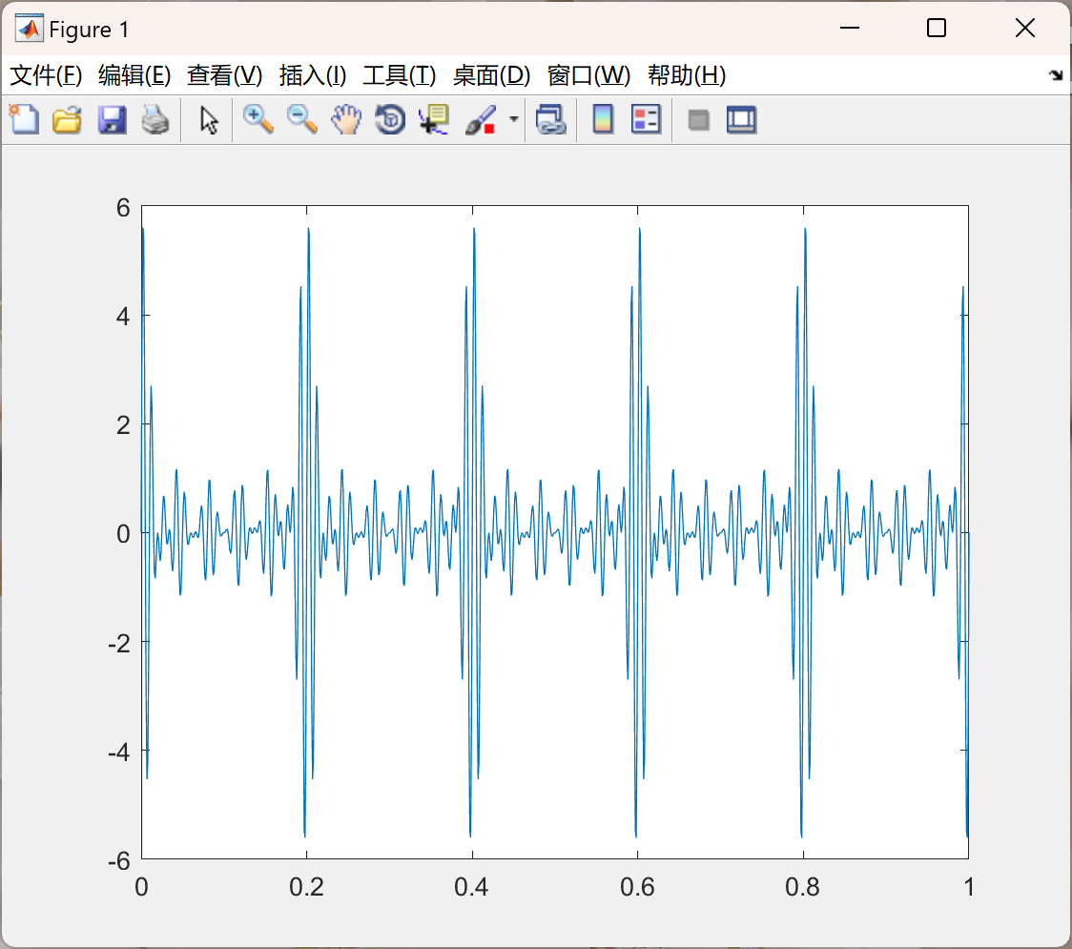Open the 查看(V) menu
Viewport: 1072px width, 949px height.
(x=225, y=75)
